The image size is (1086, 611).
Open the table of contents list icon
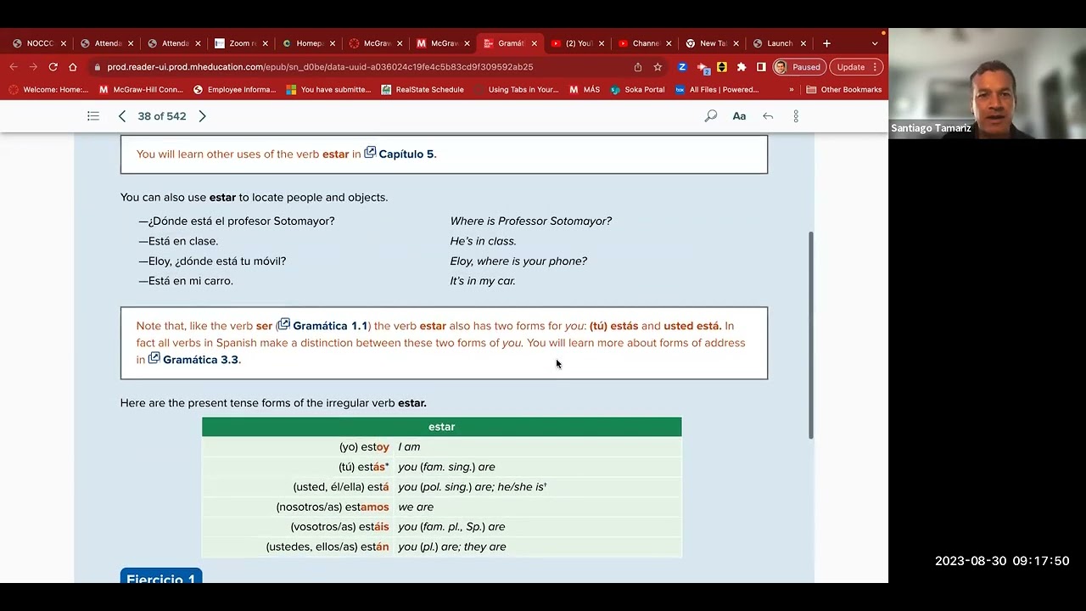coord(93,116)
